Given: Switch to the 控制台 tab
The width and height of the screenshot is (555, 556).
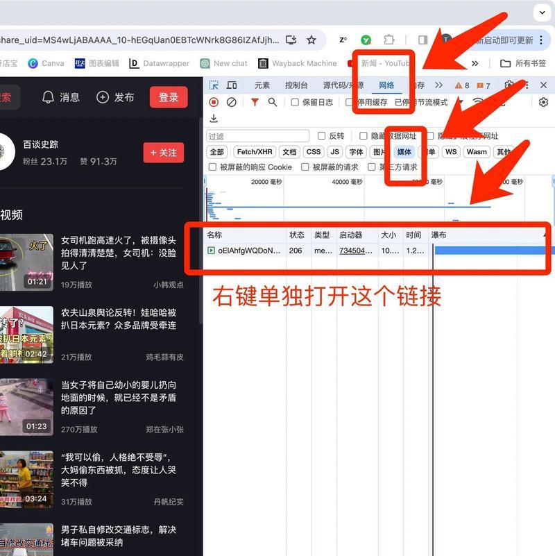Looking at the screenshot, I should 296,85.
